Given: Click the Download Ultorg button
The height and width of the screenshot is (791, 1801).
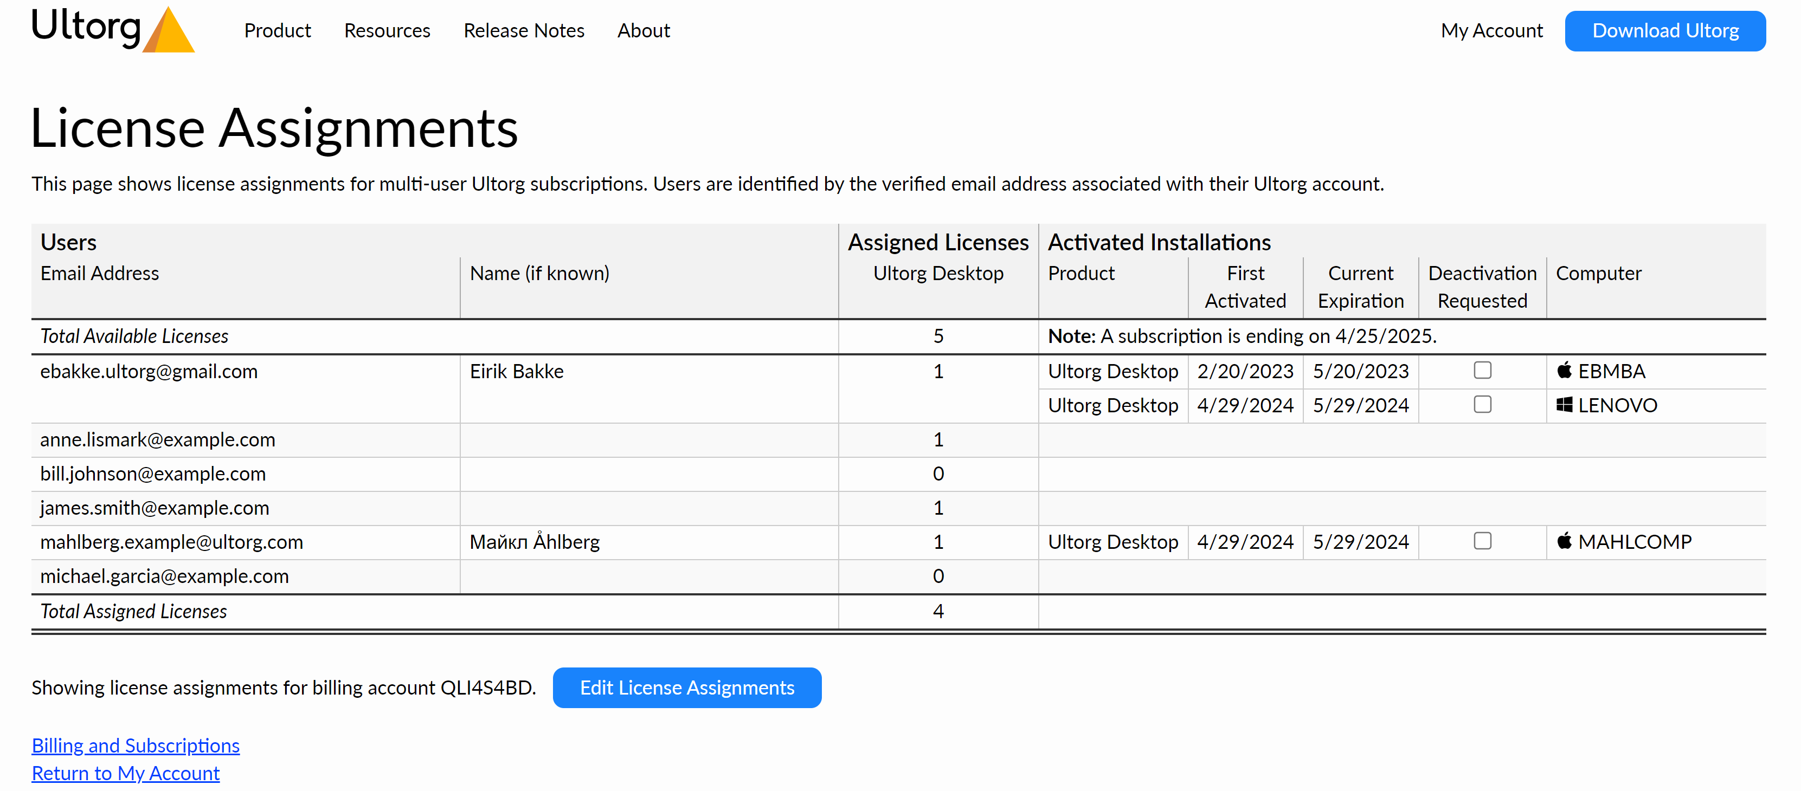Looking at the screenshot, I should [x=1665, y=31].
